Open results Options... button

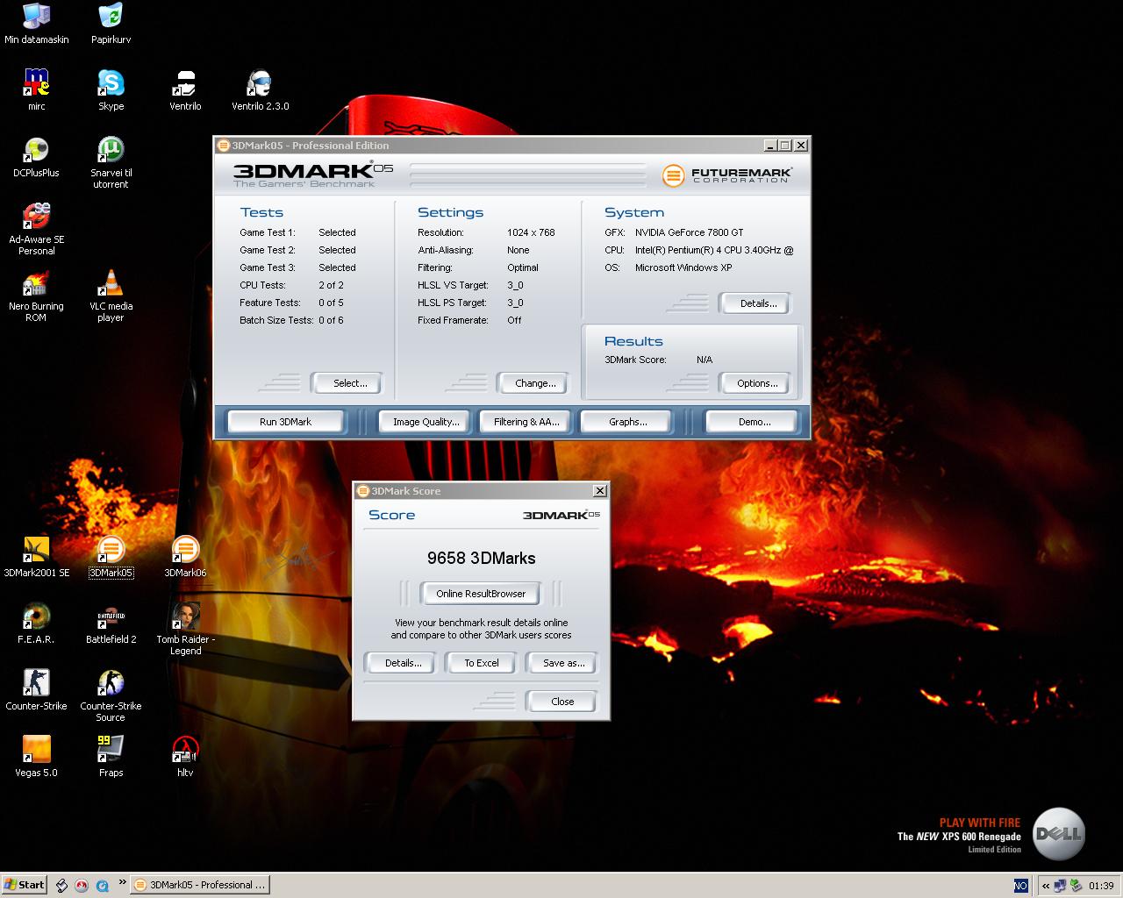pyautogui.click(x=757, y=383)
